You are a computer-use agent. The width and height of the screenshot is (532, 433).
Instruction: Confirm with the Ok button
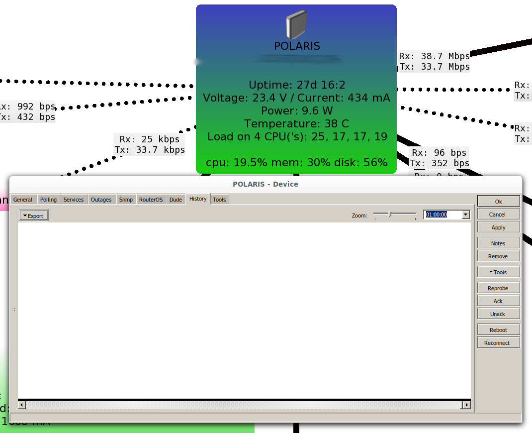(498, 201)
